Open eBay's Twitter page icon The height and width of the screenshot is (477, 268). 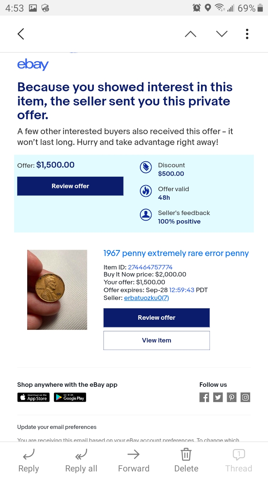pyautogui.click(x=218, y=397)
